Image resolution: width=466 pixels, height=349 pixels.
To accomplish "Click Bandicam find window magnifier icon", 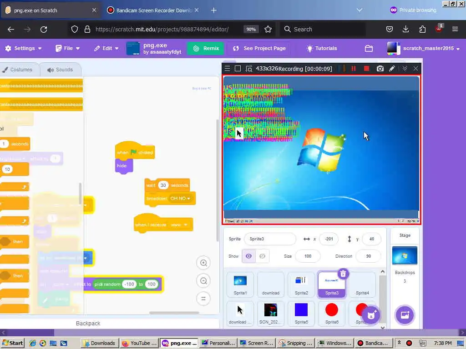I will click(x=249, y=69).
